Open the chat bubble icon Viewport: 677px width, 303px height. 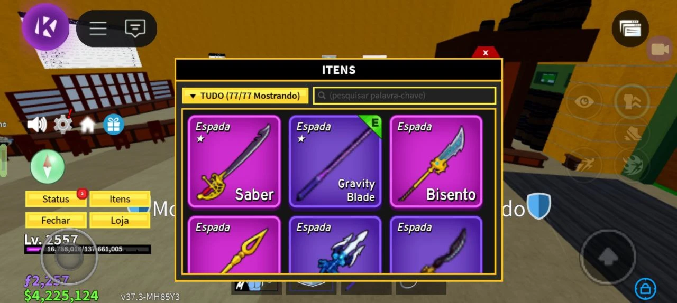(x=135, y=29)
